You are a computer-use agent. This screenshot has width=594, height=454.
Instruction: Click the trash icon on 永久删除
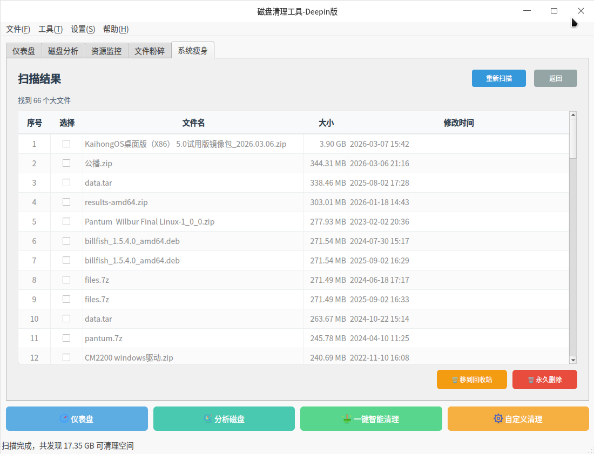click(x=531, y=380)
